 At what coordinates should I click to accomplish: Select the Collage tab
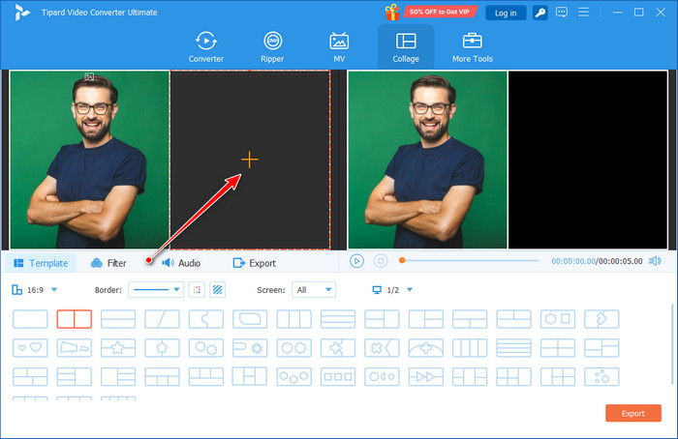(x=406, y=47)
